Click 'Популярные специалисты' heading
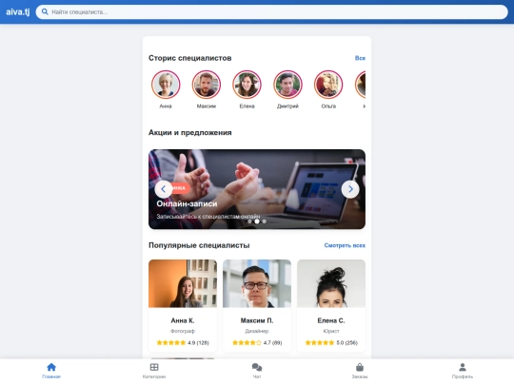This screenshot has height=385, width=514. tap(199, 245)
